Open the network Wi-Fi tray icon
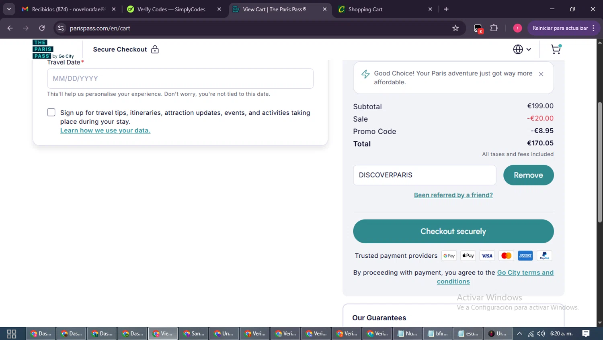This screenshot has height=340, width=603. [531, 334]
